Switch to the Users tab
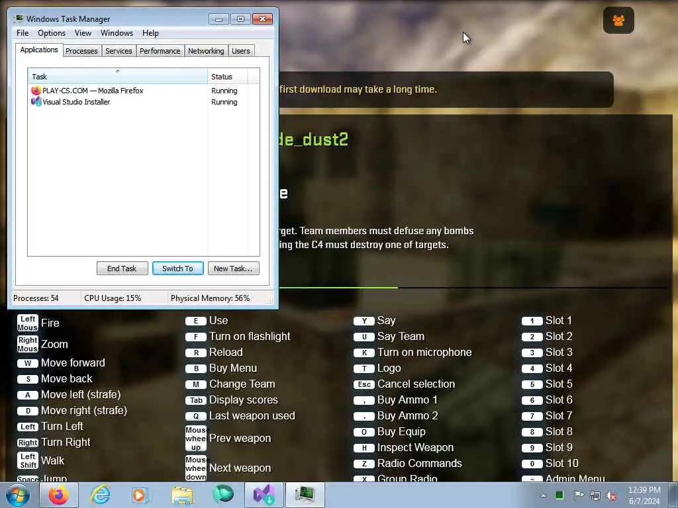Viewport: 678px width, 508px height. click(x=241, y=51)
